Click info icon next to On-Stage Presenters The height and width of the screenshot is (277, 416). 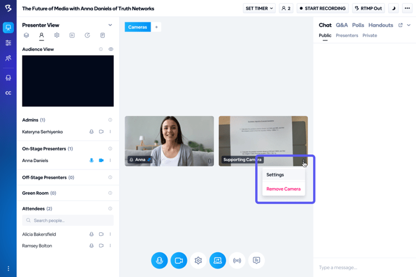pyautogui.click(x=110, y=149)
